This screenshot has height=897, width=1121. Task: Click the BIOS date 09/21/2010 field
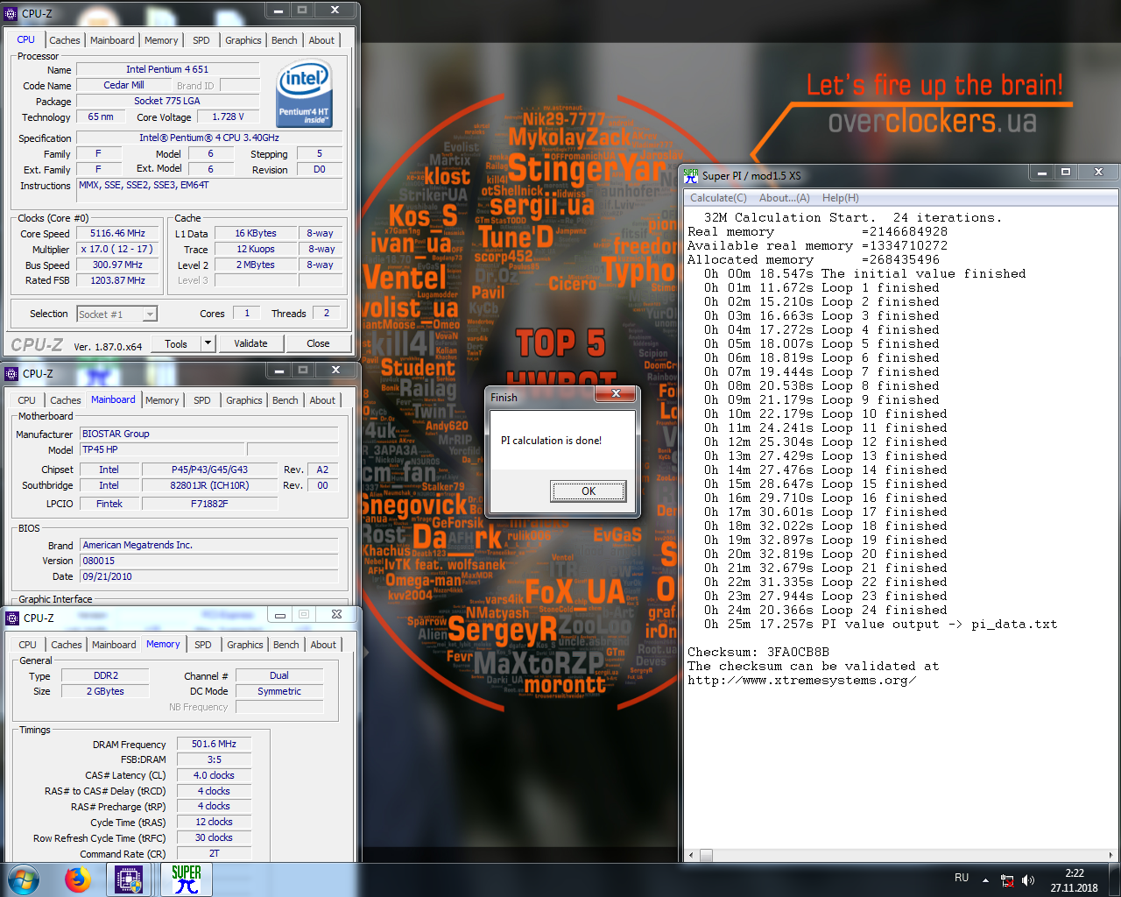coord(208,576)
